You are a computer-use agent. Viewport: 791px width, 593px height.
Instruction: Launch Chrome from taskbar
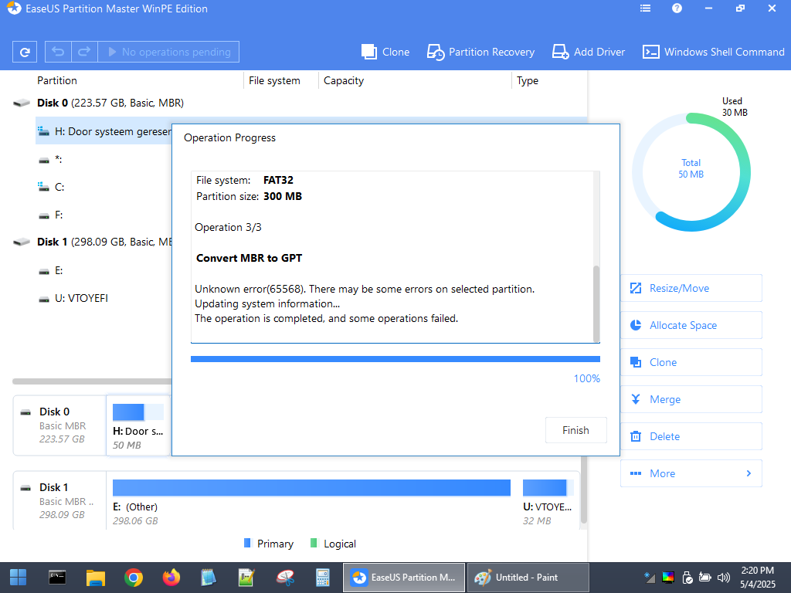pyautogui.click(x=134, y=578)
